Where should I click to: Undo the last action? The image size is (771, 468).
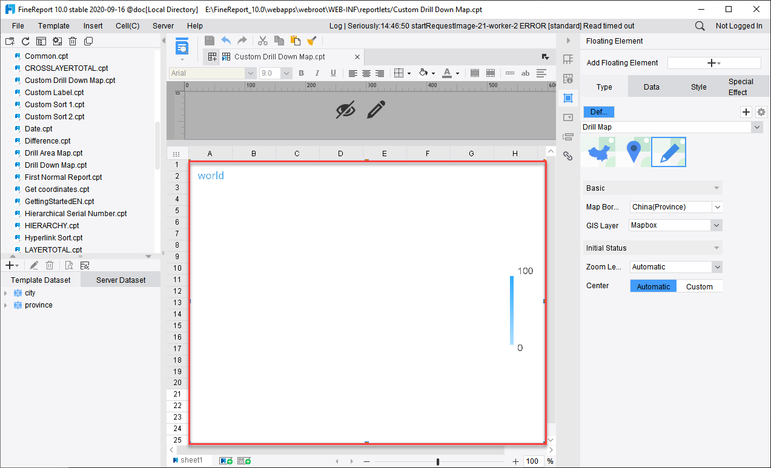point(226,41)
